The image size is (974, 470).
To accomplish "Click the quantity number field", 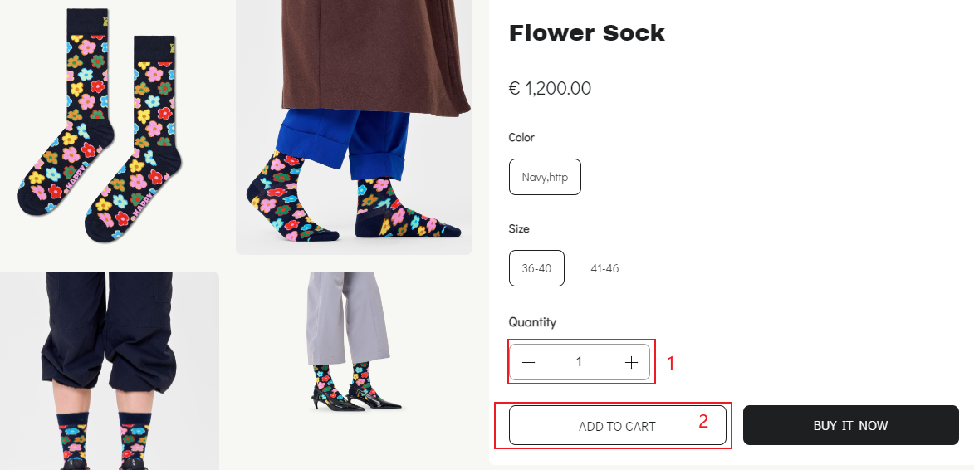I will (579, 362).
